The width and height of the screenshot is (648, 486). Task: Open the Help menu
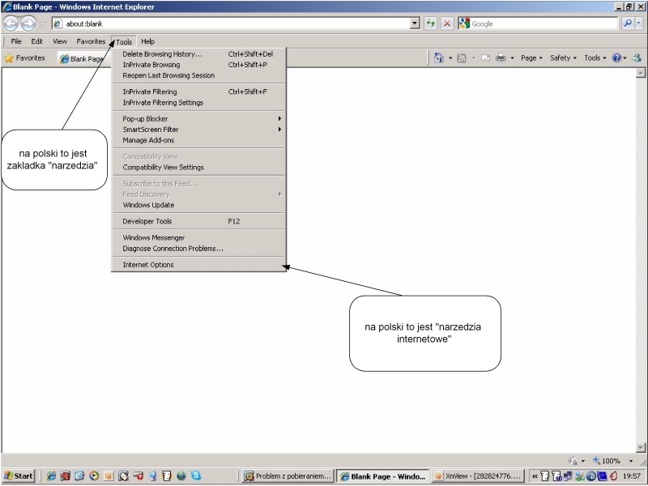point(148,41)
